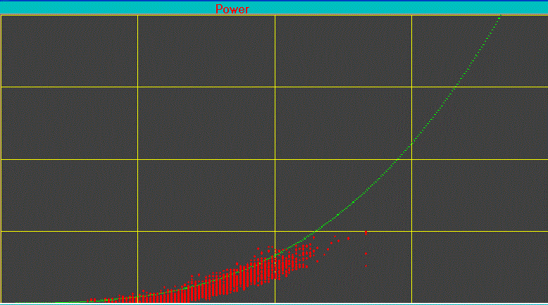The height and width of the screenshot is (305, 548).
Task: Click the second row, third column grid cell
Action: pos(343,123)
